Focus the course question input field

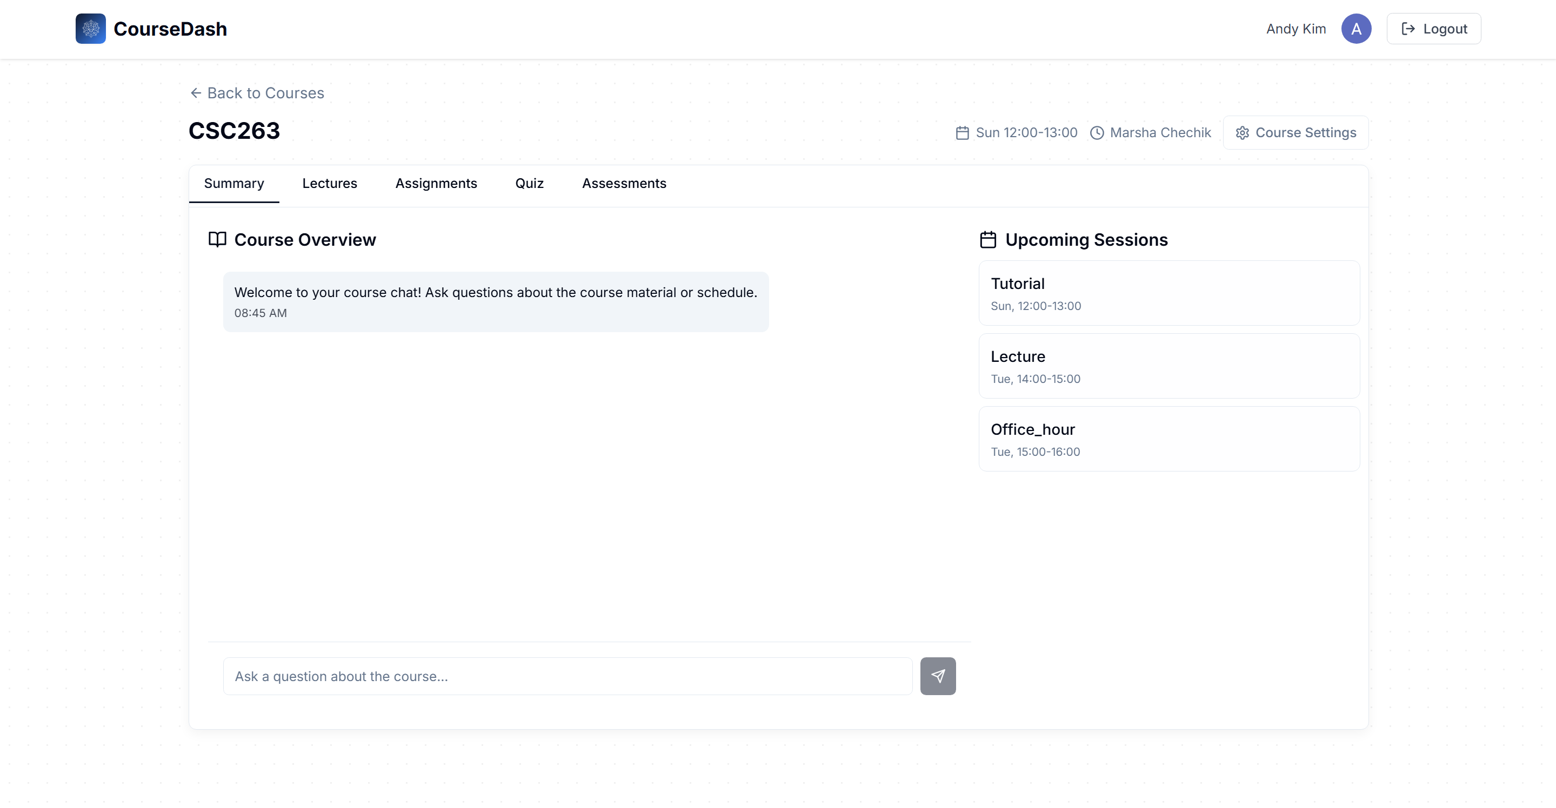pyautogui.click(x=567, y=676)
